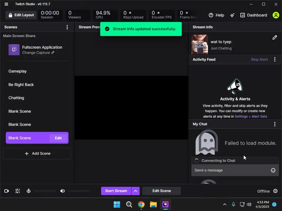Click the Kbps Upload stat
The image size is (282, 211).
click(133, 15)
